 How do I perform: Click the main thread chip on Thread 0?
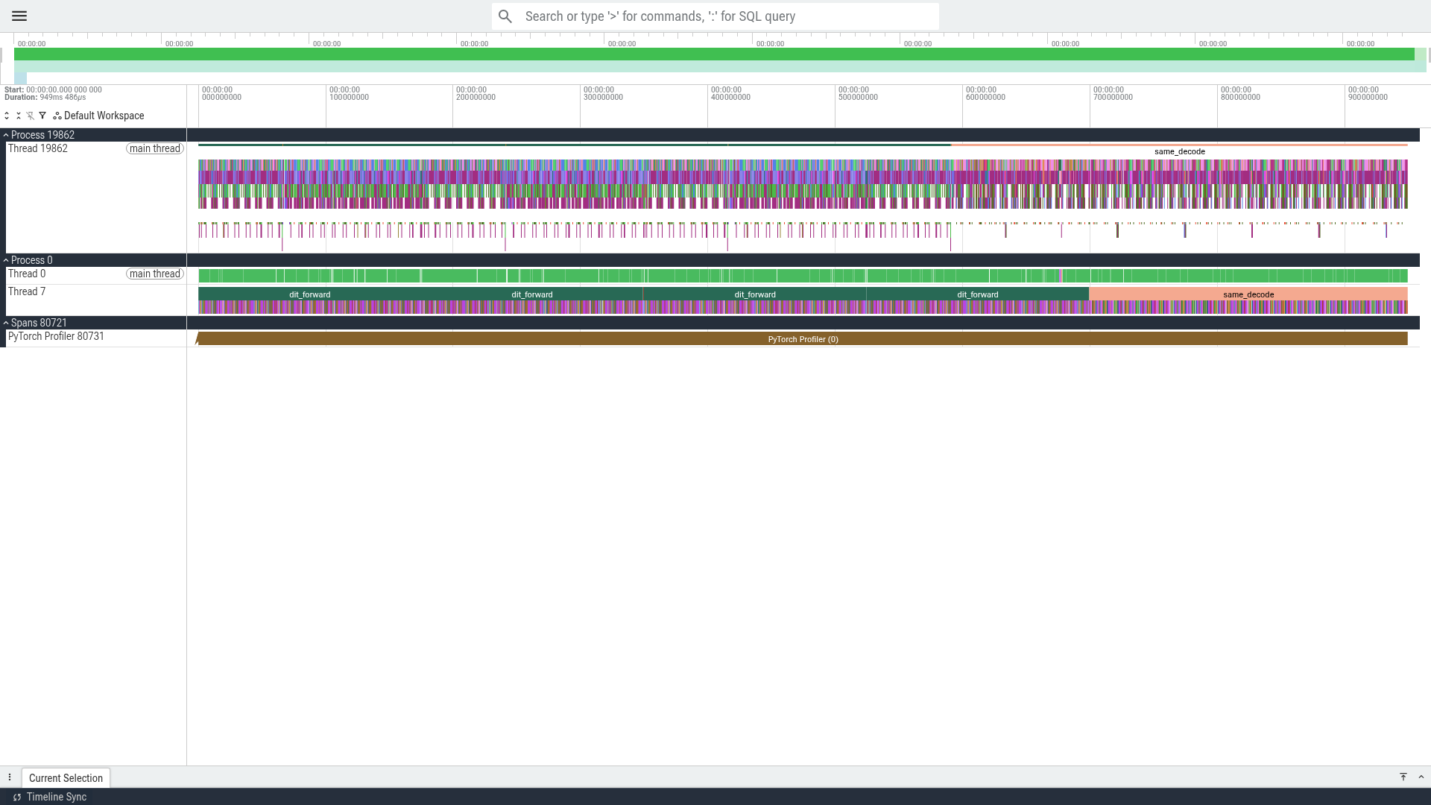(x=155, y=274)
